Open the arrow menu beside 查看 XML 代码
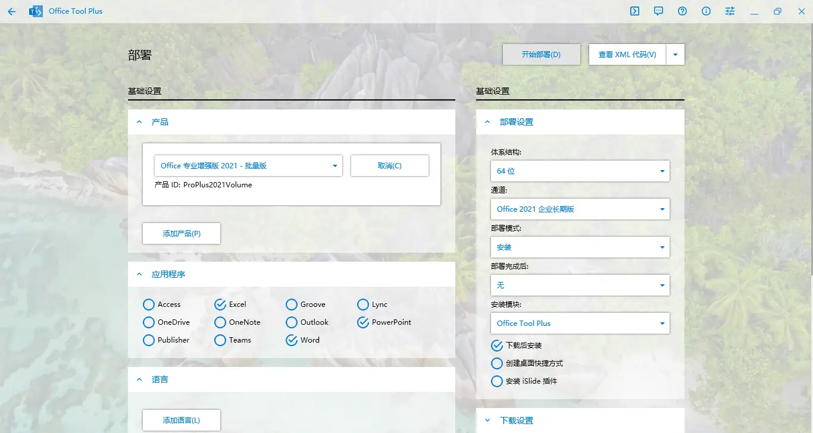 pos(676,54)
